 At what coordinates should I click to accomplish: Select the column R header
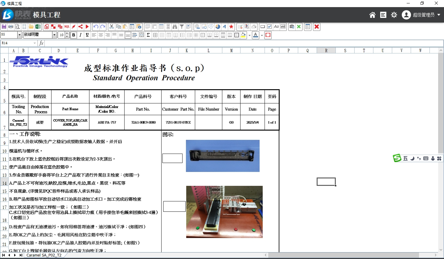coord(326,51)
